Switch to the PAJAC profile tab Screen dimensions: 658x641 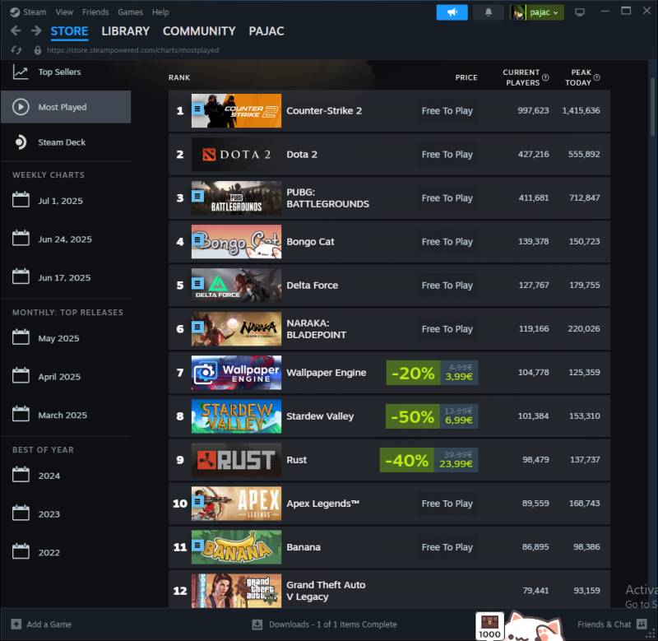(266, 31)
